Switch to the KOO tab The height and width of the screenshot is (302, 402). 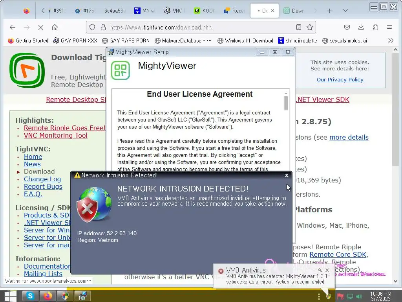pos(204,11)
